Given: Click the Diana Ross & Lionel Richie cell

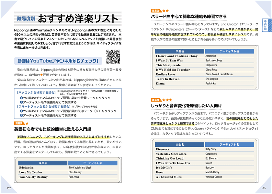Looking at the screenshot, I should [219, 74].
